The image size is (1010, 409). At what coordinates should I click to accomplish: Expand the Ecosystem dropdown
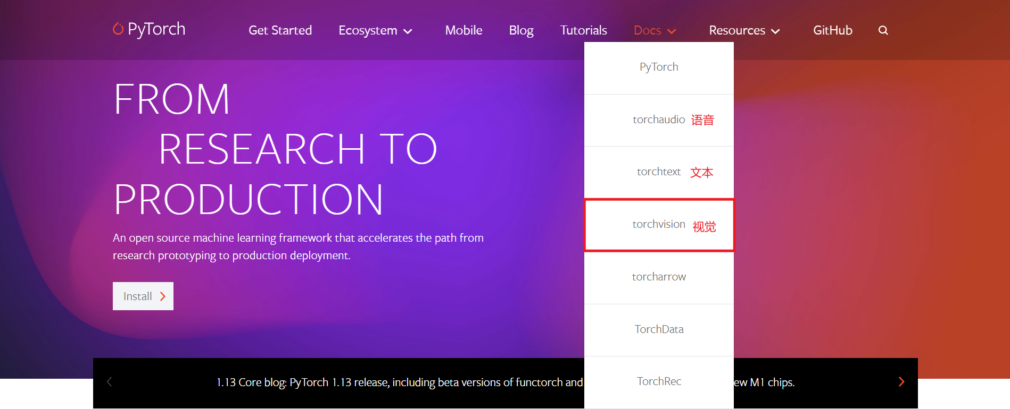tap(375, 31)
